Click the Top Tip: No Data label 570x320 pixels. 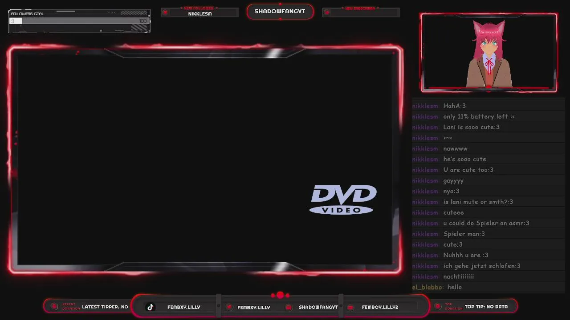486,307
